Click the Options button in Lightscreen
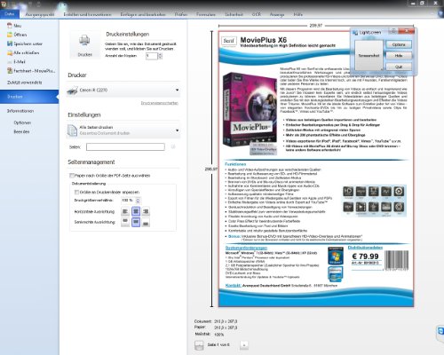The height and width of the screenshot is (355, 444). (399, 44)
